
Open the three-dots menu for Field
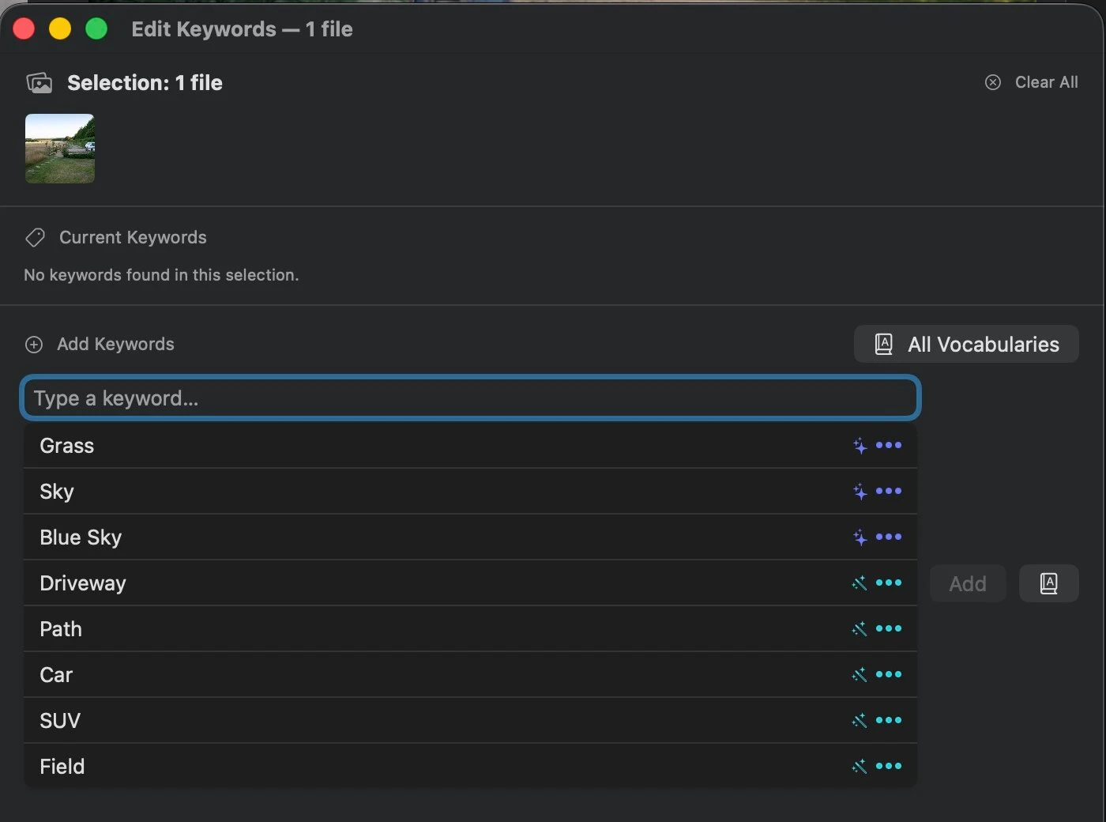[x=889, y=766]
